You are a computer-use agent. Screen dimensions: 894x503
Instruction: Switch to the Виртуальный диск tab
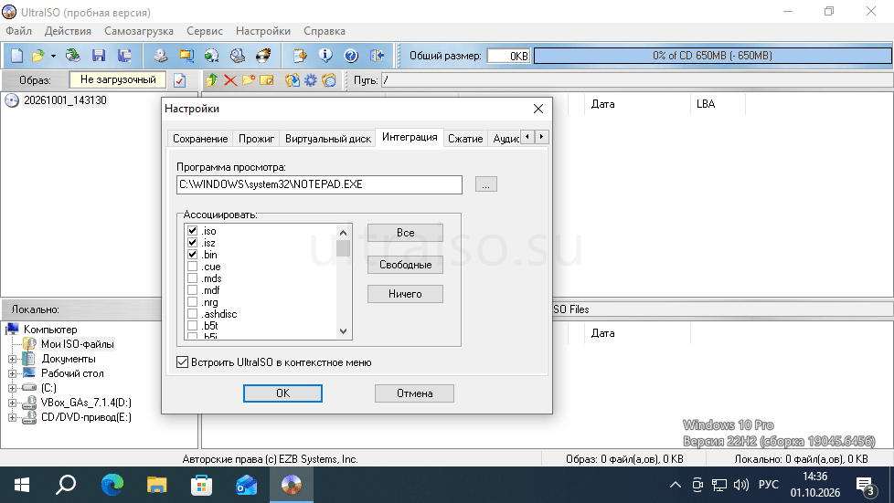pos(328,139)
